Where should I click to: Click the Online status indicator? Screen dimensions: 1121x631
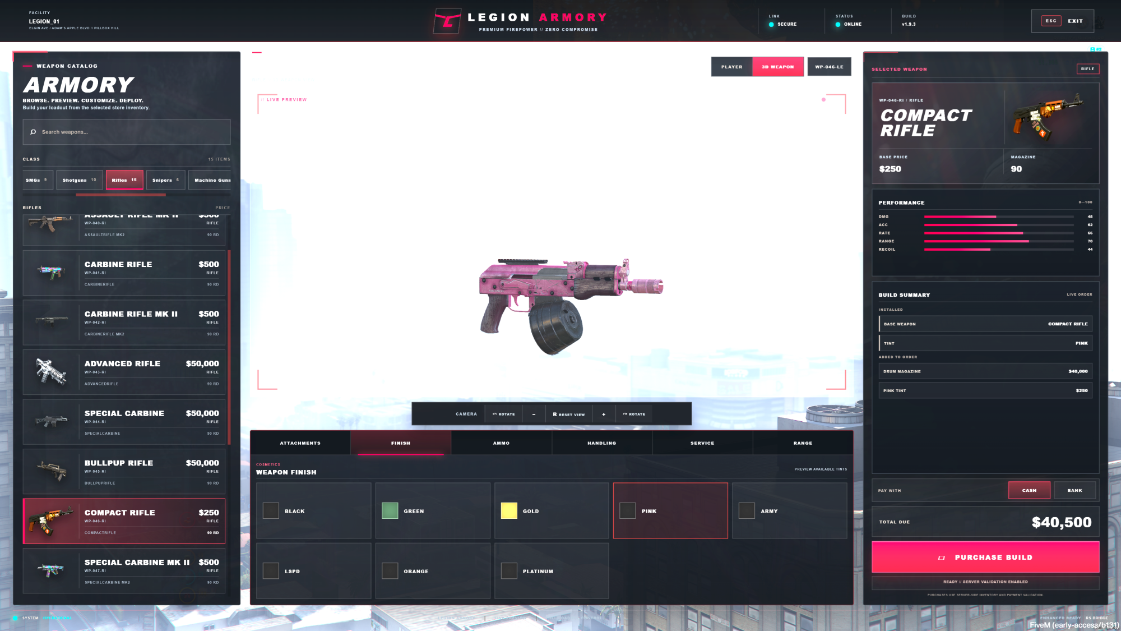click(x=849, y=24)
